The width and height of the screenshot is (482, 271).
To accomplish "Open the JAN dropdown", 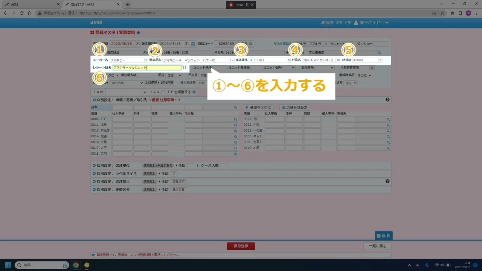I will 126,92.
